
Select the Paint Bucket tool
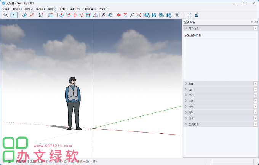[x=110, y=15]
